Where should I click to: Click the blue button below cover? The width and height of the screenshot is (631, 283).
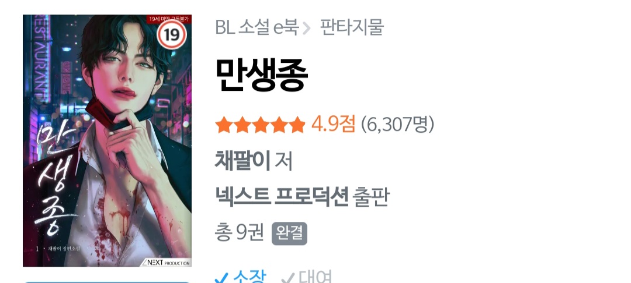tap(107, 282)
